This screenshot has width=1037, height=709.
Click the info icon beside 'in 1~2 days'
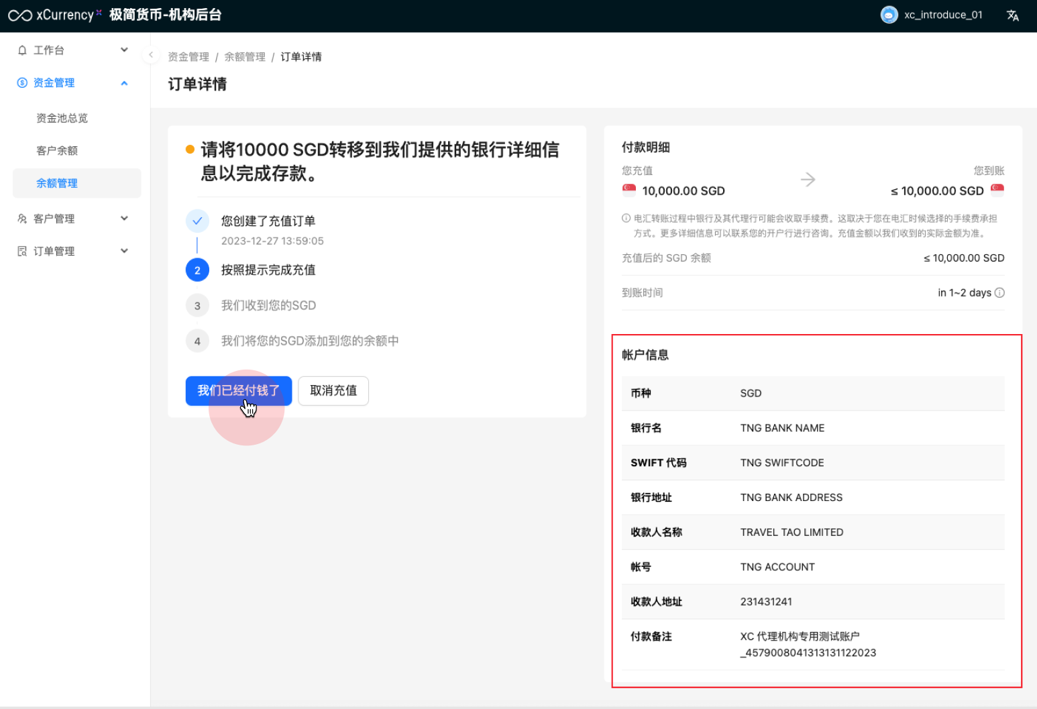[x=999, y=292]
